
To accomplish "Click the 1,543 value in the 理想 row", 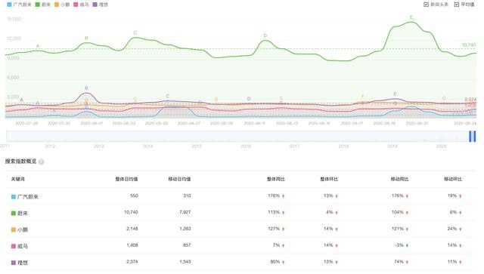I will (185, 262).
